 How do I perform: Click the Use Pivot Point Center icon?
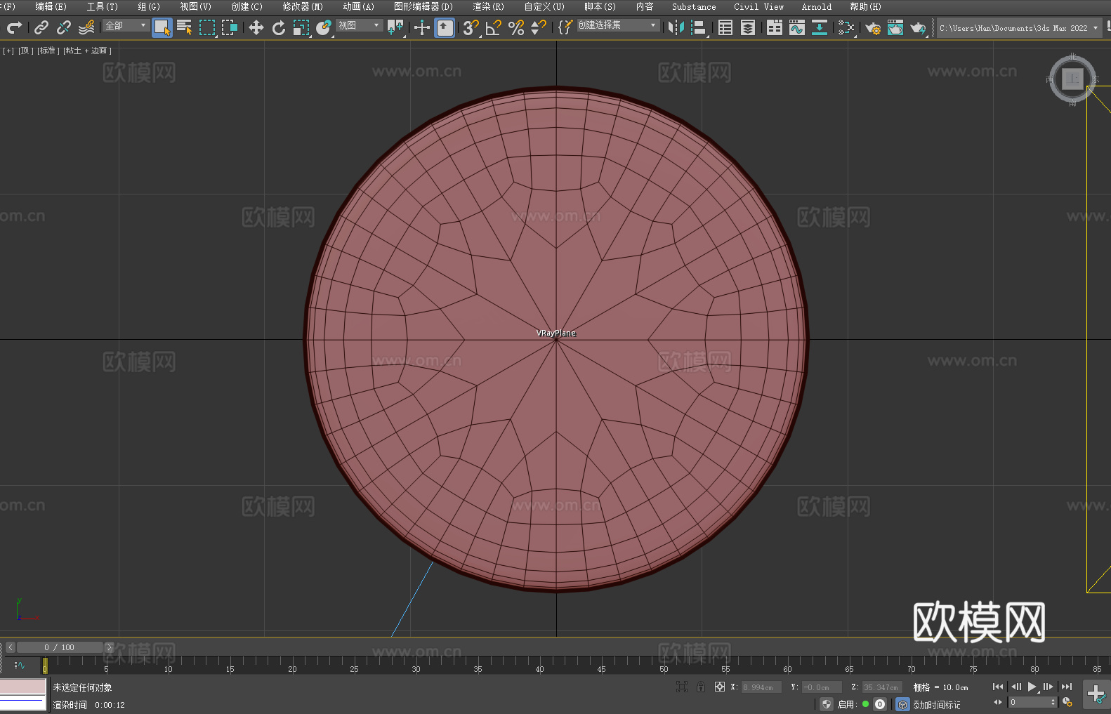click(395, 27)
